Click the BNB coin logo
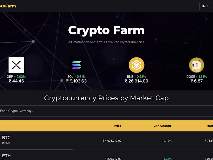Screen dimensions: 213x160 pos(136,65)
